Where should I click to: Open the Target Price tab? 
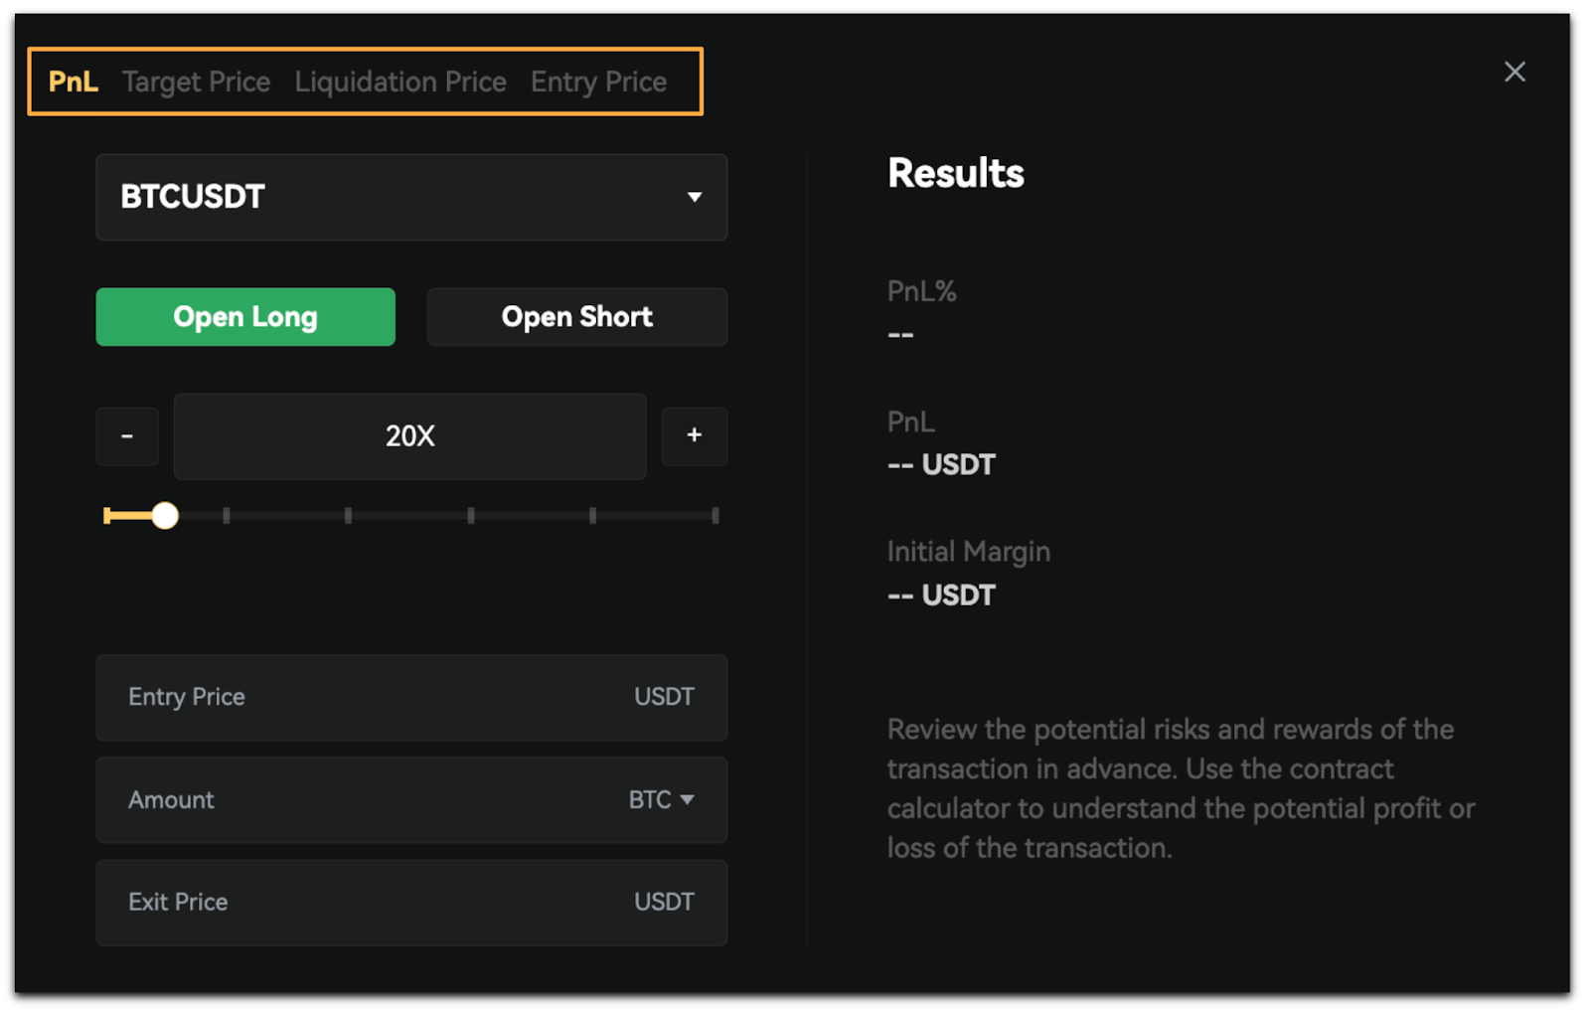(x=196, y=82)
